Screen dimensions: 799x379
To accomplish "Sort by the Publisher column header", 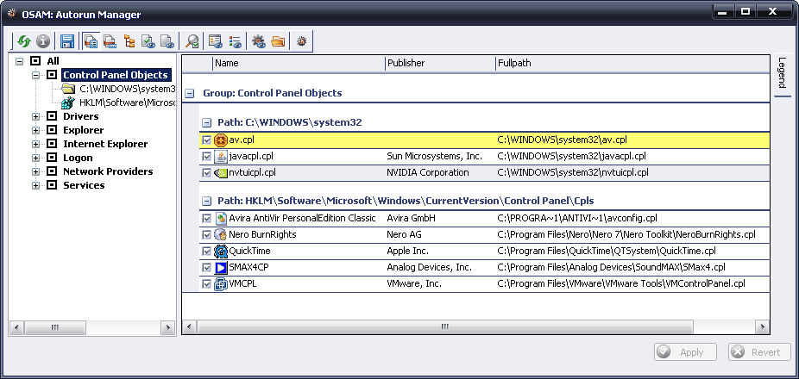I will point(440,63).
